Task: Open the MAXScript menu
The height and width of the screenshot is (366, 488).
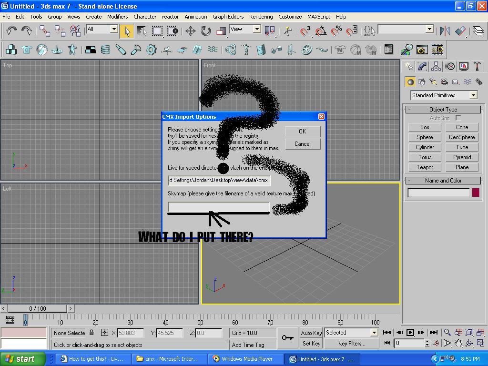Action: click(x=319, y=17)
